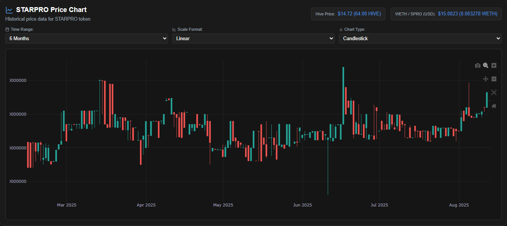
Task: Click the zoom in plus icon
Action: 494,65
